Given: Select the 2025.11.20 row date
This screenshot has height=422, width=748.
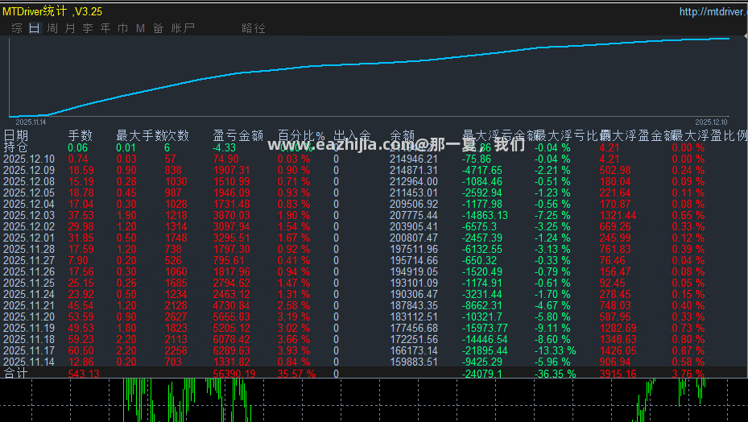Looking at the screenshot, I should [x=29, y=317].
